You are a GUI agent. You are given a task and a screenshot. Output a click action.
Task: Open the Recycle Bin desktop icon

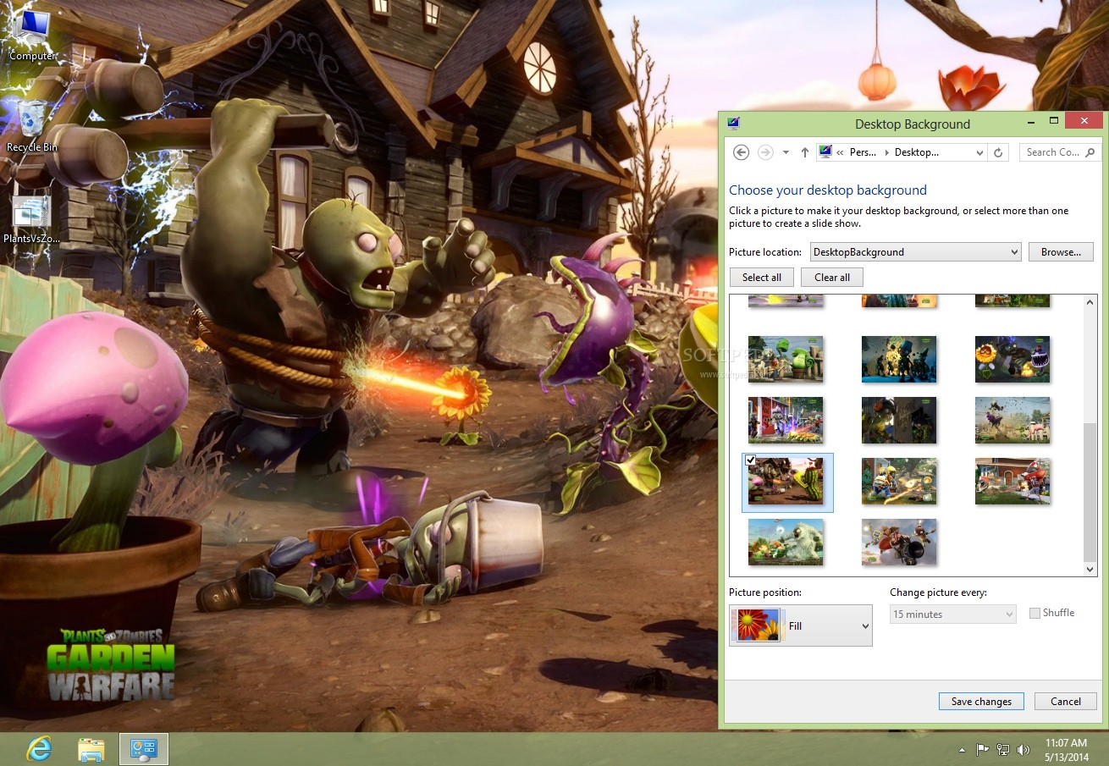32,127
